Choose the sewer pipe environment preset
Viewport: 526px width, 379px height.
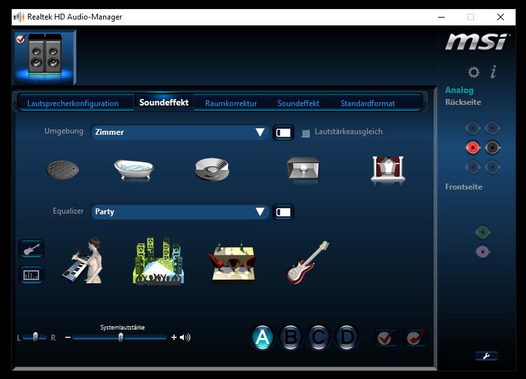tap(63, 169)
